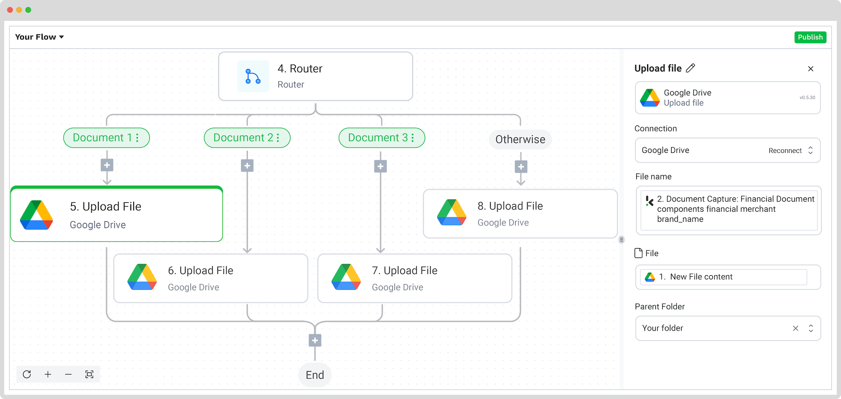This screenshot has height=399, width=841.
Task: Expand the Google Drive connection selector arrows
Action: pyautogui.click(x=811, y=150)
